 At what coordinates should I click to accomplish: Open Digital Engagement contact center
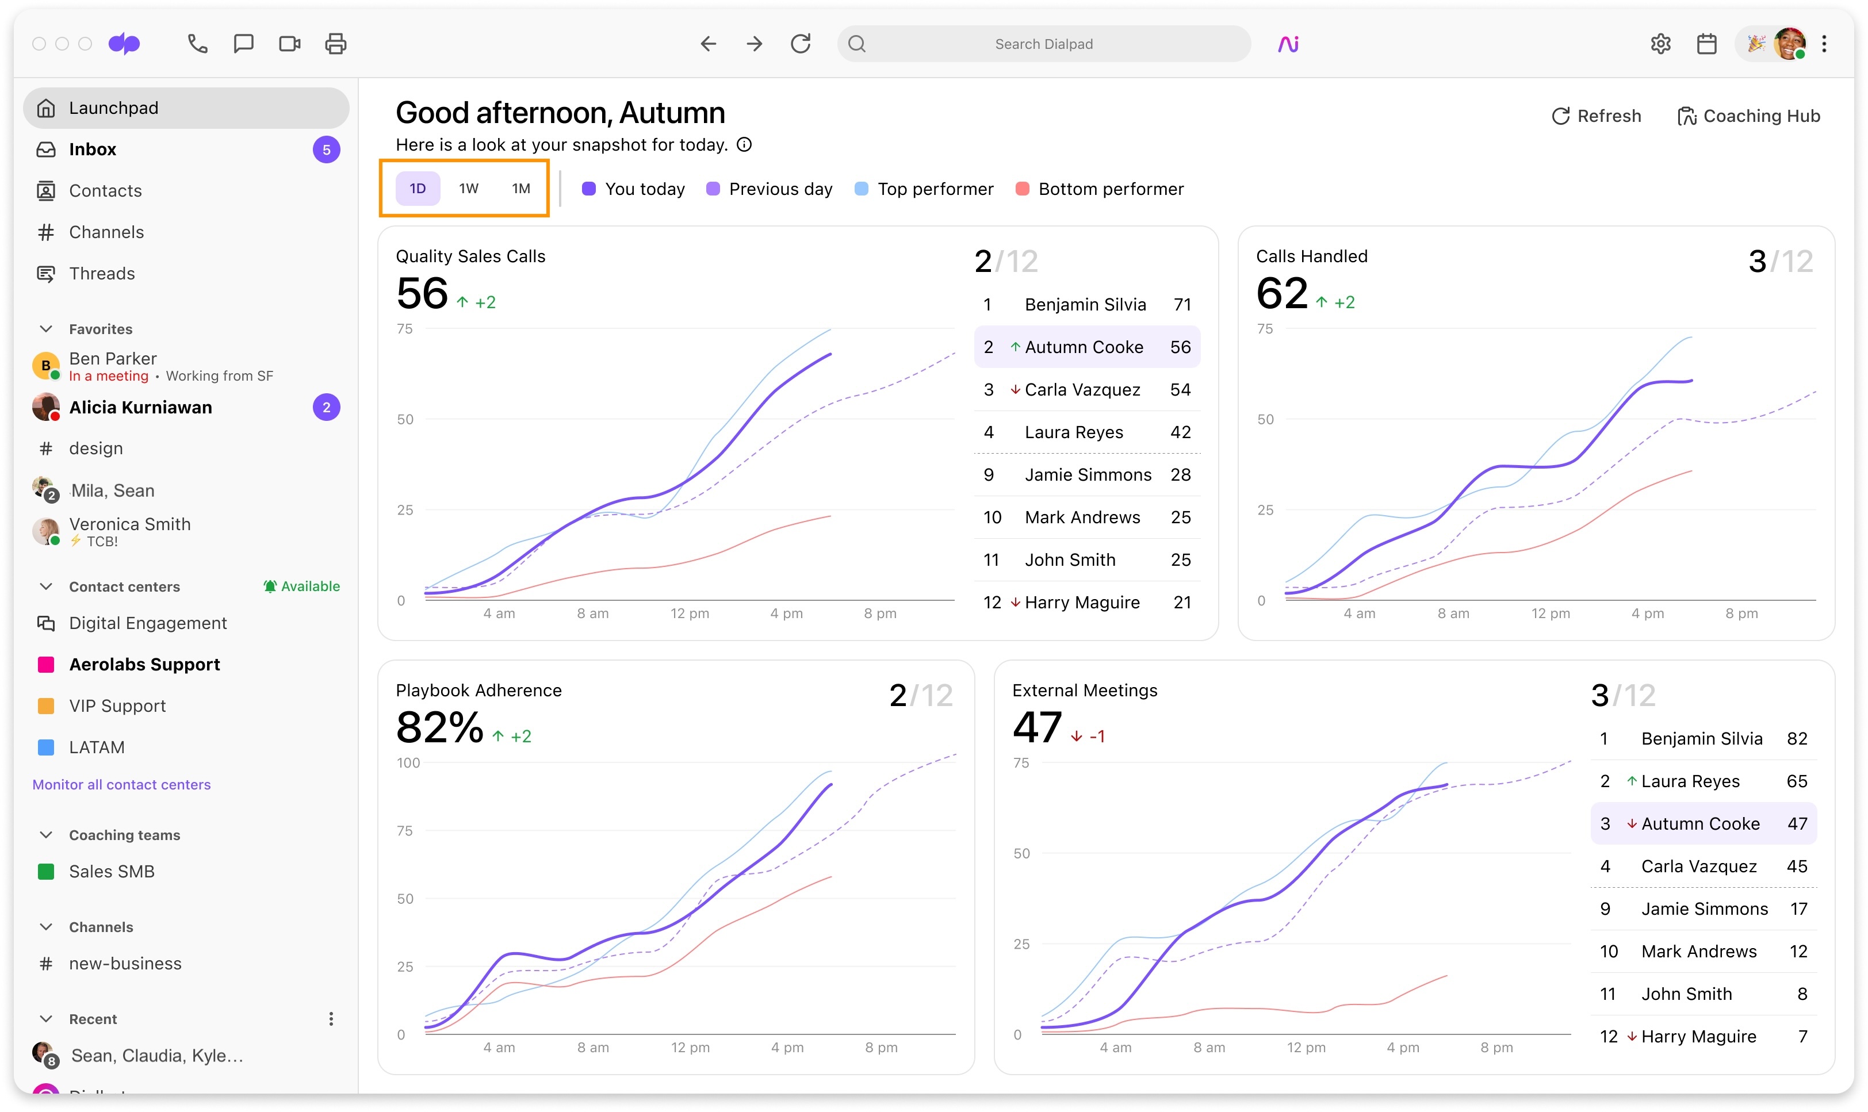click(186, 623)
